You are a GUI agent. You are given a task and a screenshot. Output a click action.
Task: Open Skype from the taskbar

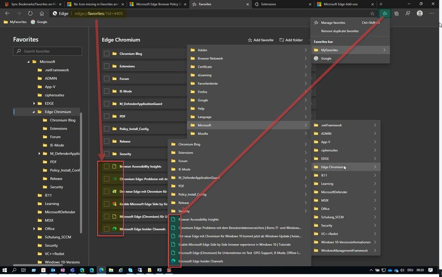[130, 270]
